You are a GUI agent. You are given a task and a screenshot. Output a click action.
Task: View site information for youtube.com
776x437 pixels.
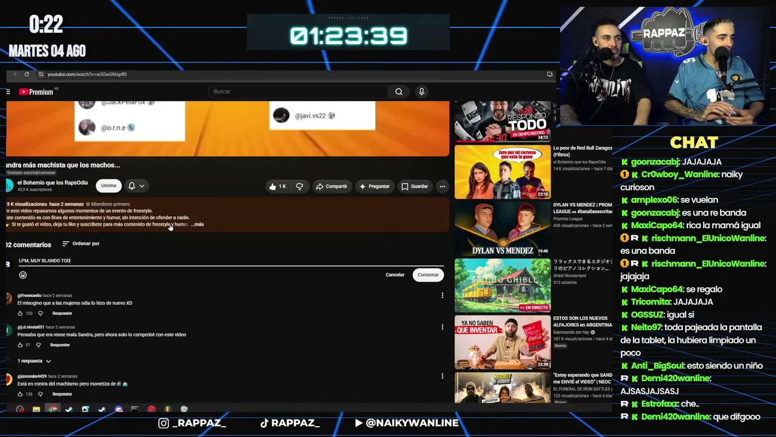click(41, 74)
